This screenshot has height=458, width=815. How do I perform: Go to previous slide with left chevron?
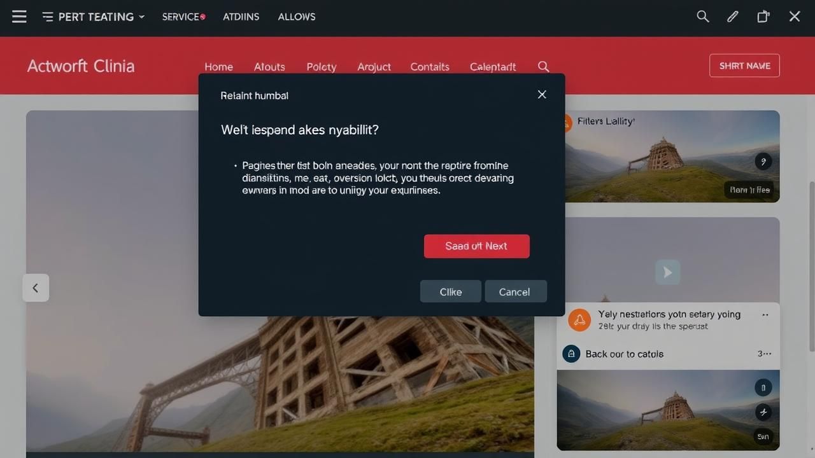click(36, 288)
